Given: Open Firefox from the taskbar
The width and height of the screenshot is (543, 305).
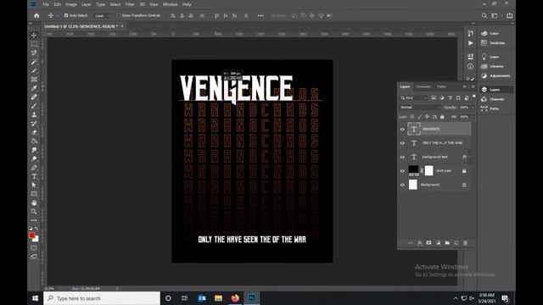Looking at the screenshot, I should coord(235,298).
